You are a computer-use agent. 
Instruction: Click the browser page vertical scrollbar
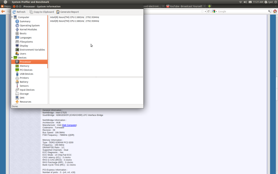tap(277, 89)
